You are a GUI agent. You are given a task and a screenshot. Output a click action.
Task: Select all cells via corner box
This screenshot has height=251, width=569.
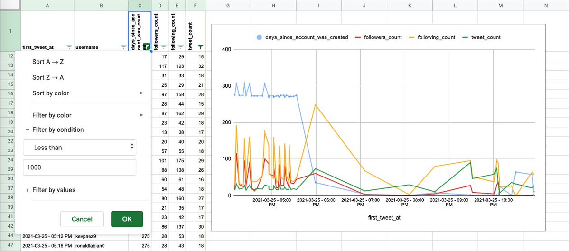point(10,5)
